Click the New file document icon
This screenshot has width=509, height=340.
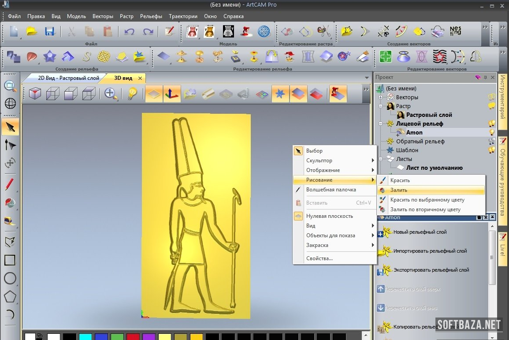click(14, 31)
